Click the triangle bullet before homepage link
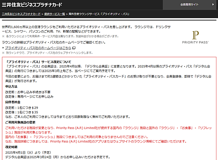 [x=3, y=48]
